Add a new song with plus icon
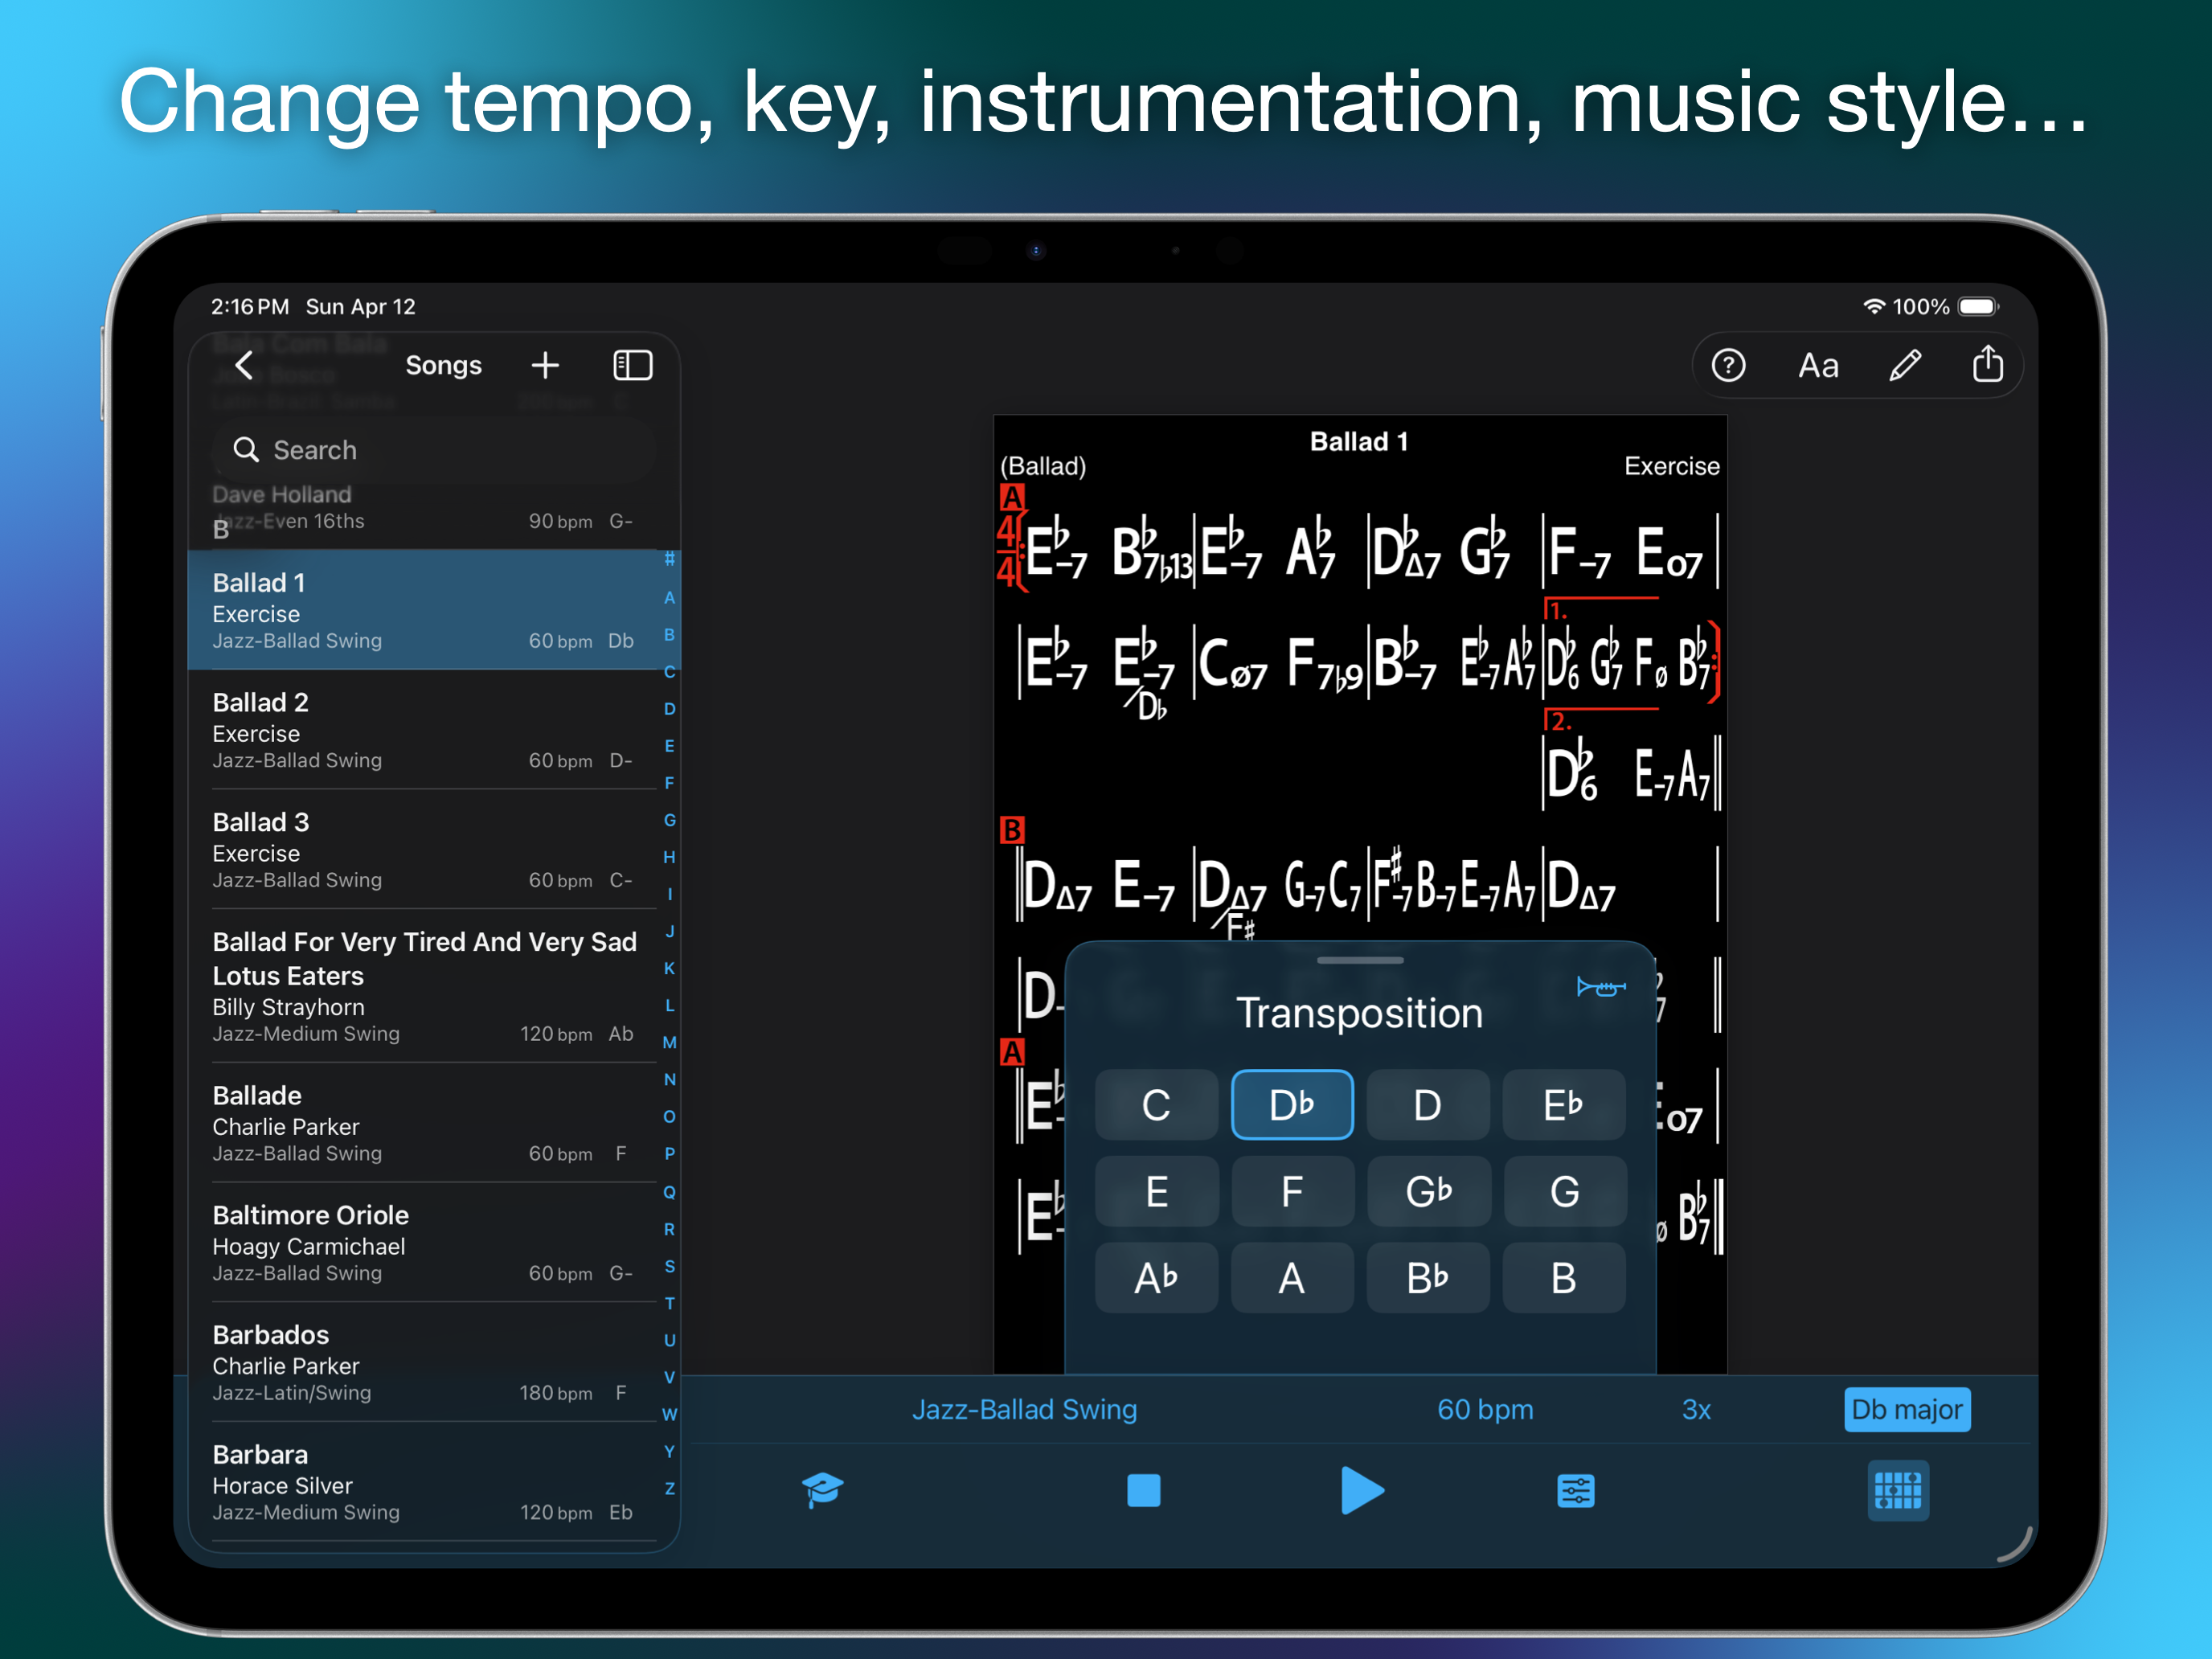The image size is (2212, 1659). click(x=545, y=365)
